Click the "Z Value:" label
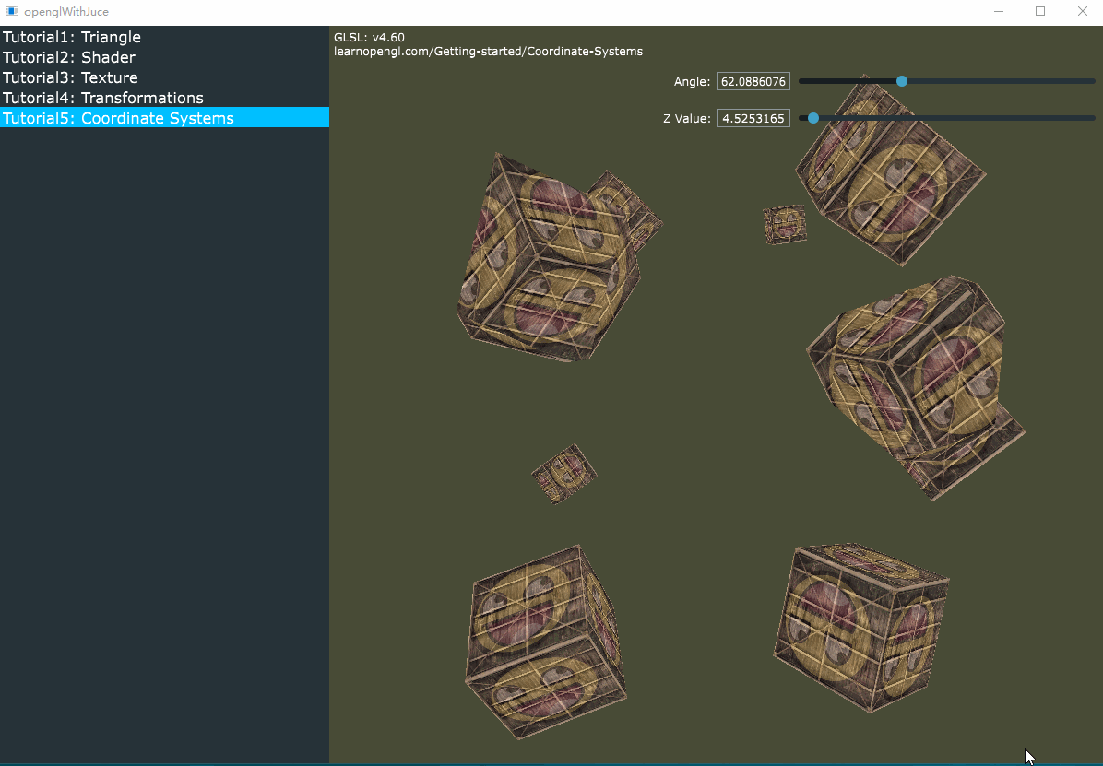 687,118
